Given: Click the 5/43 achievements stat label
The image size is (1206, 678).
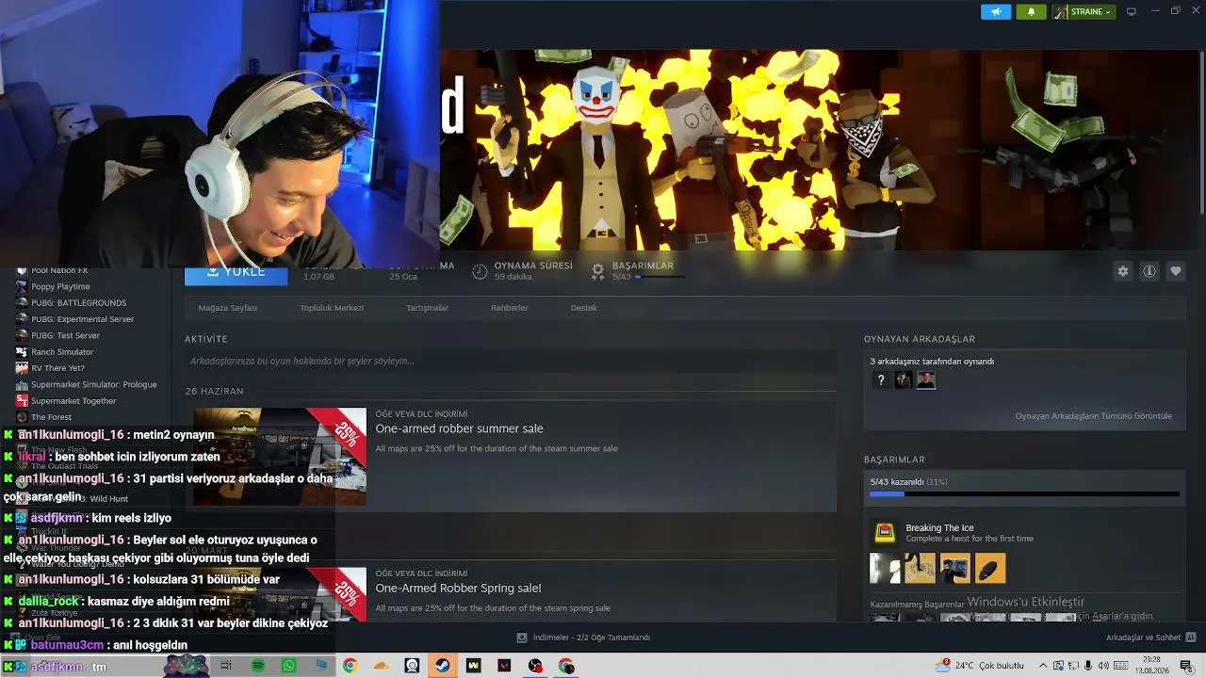Looking at the screenshot, I should 622,277.
